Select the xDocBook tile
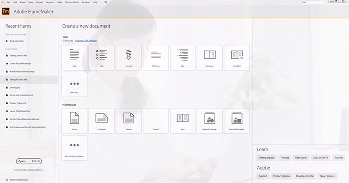The width and height of the screenshot is (349, 183). coord(237,58)
